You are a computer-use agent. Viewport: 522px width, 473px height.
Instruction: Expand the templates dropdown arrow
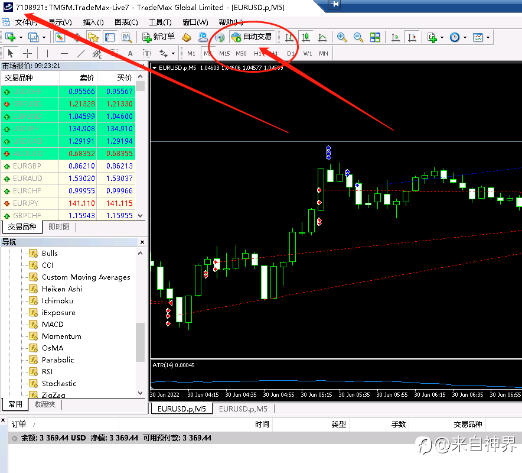coord(488,37)
